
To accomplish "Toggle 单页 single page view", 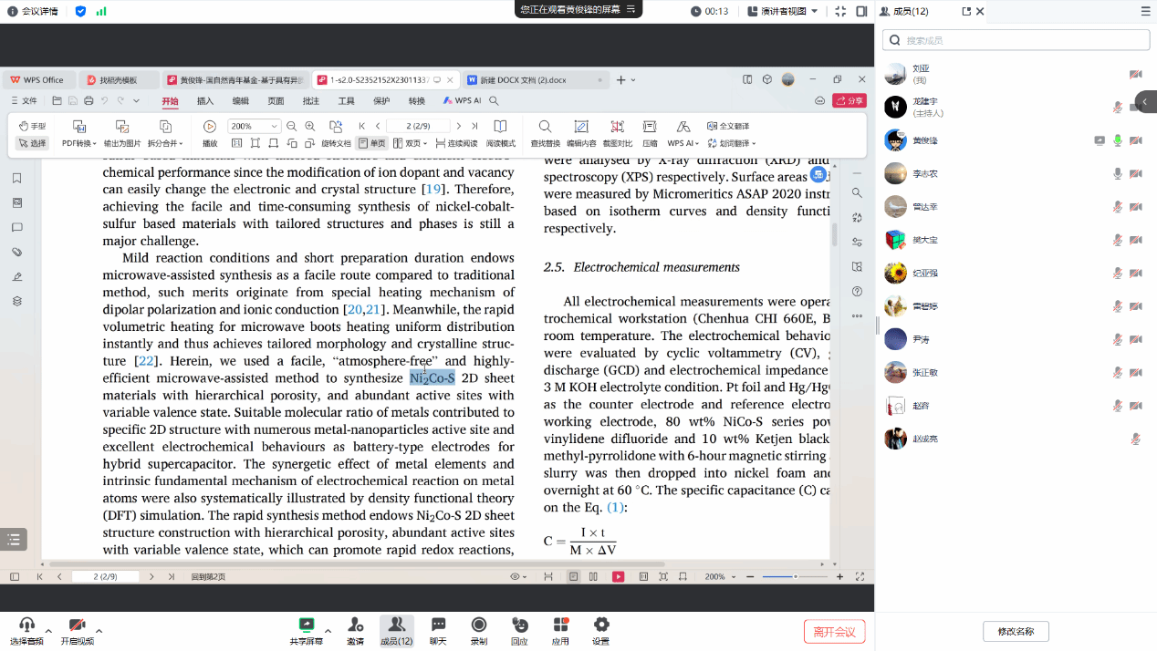I will click(x=371, y=143).
